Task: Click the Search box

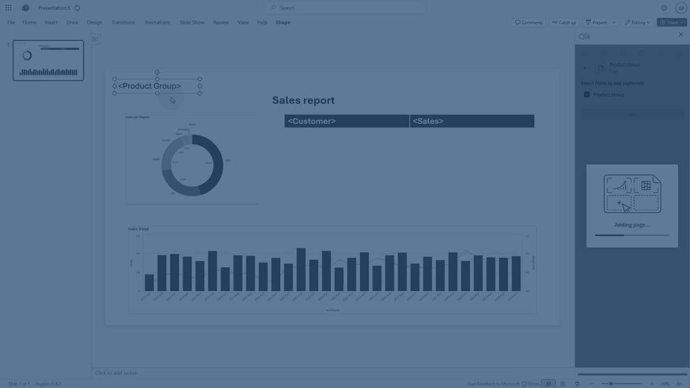Action: (345, 8)
